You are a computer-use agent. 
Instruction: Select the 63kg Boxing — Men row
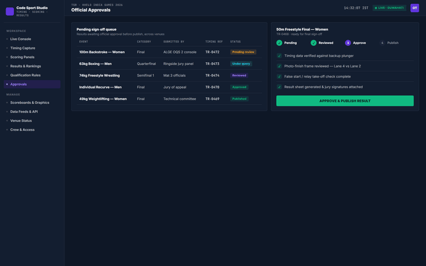click(169, 64)
